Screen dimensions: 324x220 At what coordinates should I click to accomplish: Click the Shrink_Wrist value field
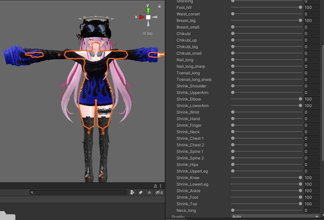pyautogui.click(x=312, y=112)
